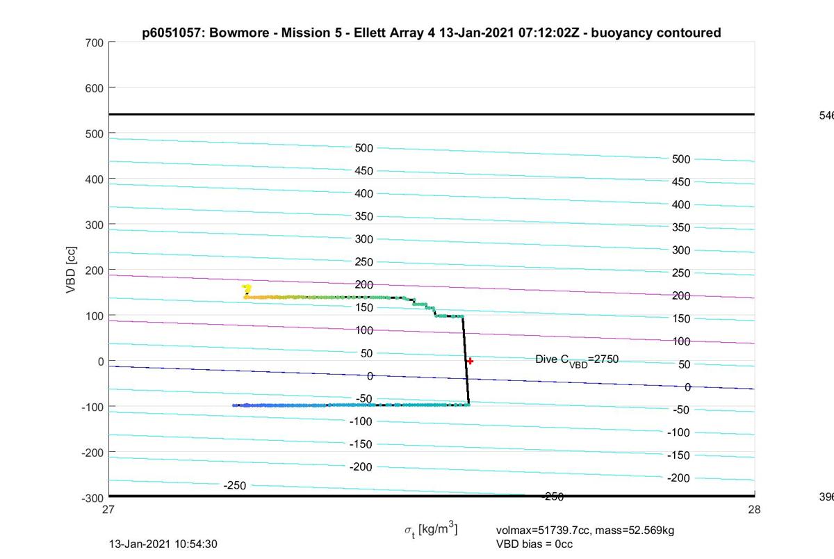Click the y-axis tick label 600
The width and height of the screenshot is (834, 559).
click(95, 88)
